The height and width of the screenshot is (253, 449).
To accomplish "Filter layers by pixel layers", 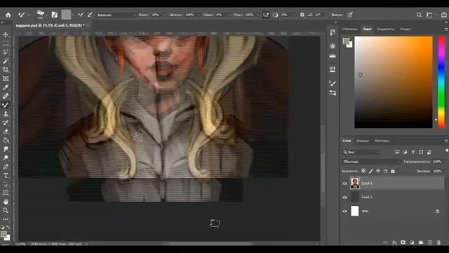I will pos(397,152).
